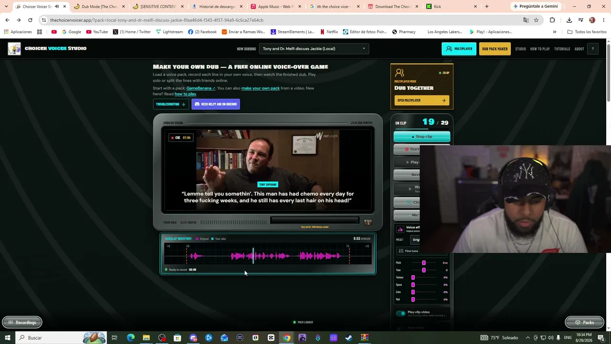Open the help question mark button
This screenshot has width=611, height=344.
(x=592, y=49)
